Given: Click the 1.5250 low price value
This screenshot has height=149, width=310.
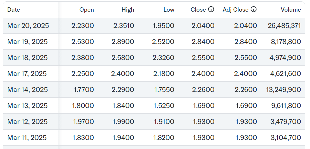Looking at the screenshot, I should [164, 106].
